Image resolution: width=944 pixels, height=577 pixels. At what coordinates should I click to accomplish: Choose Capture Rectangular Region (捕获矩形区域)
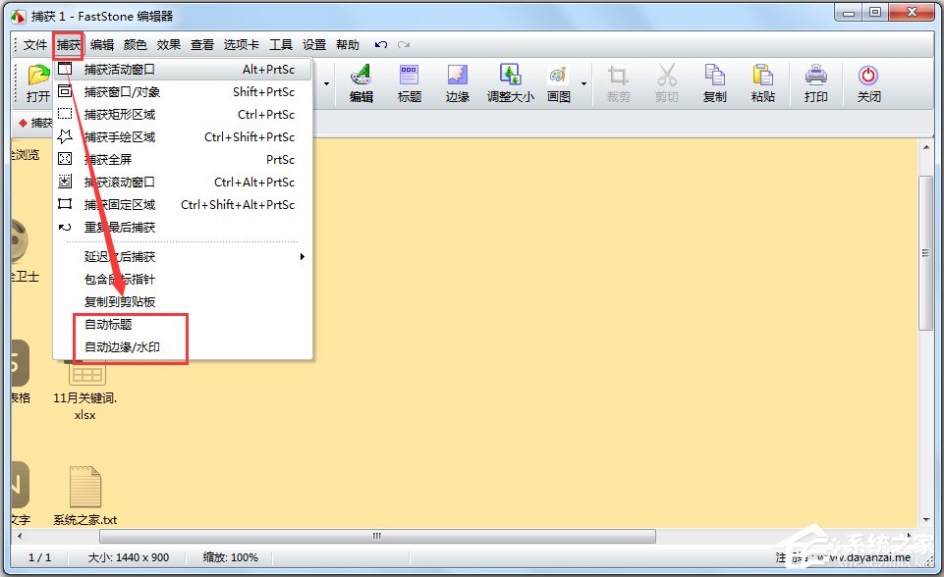120,115
